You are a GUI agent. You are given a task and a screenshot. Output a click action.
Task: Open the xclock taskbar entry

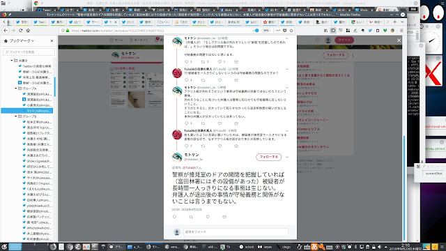pos(247,247)
